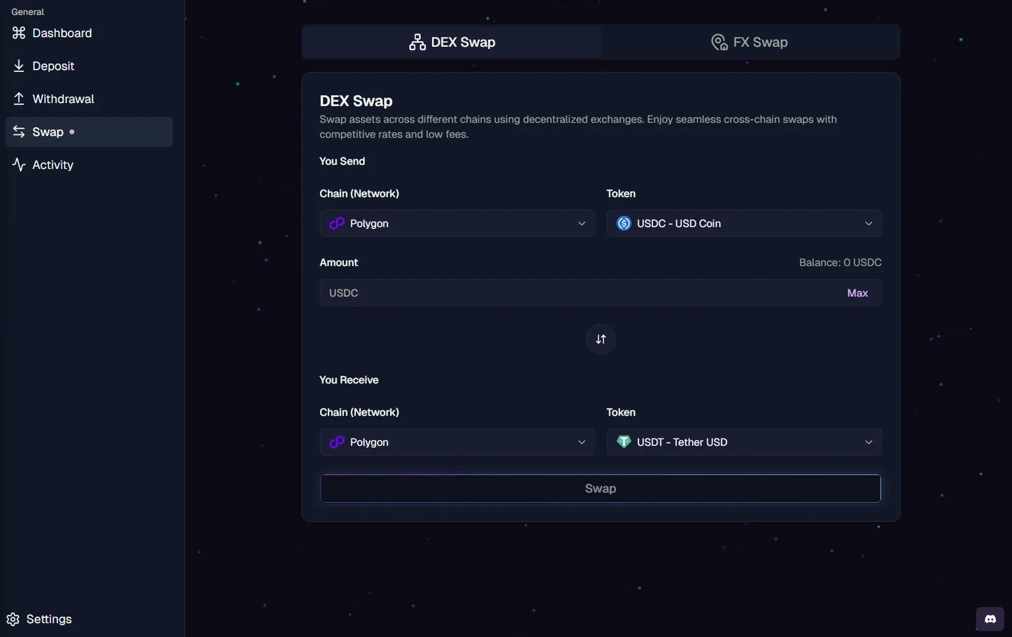Open the You Receive chain dropdown
Screen dimensions: 1012x637
point(457,442)
